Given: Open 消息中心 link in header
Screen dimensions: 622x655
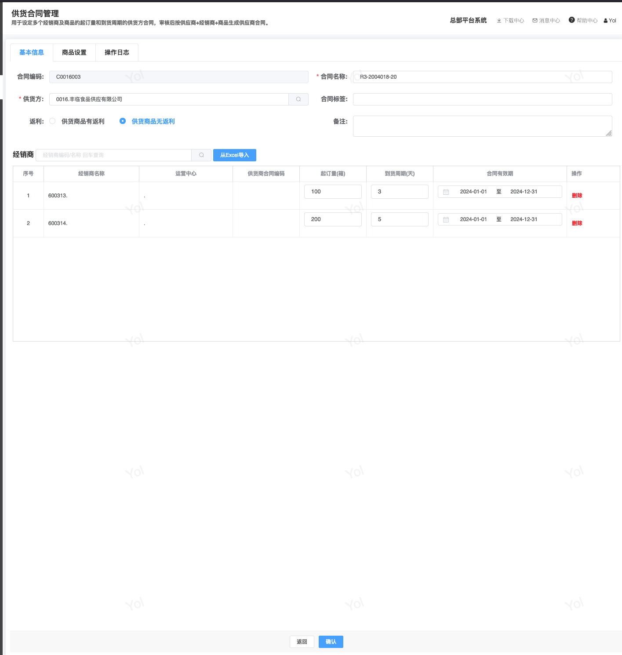Looking at the screenshot, I should [x=549, y=21].
